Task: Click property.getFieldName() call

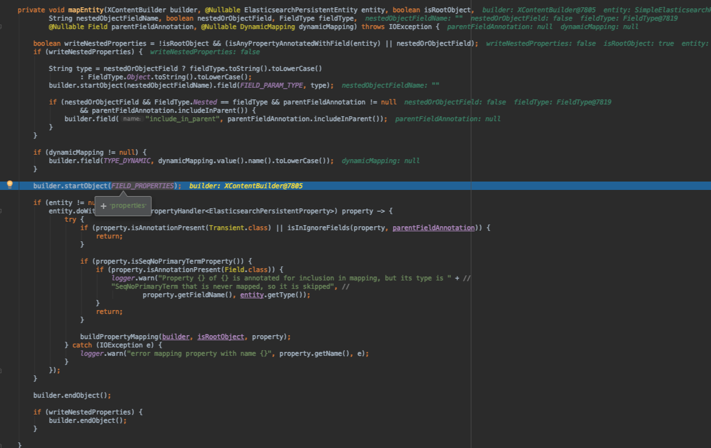Action: (x=188, y=295)
